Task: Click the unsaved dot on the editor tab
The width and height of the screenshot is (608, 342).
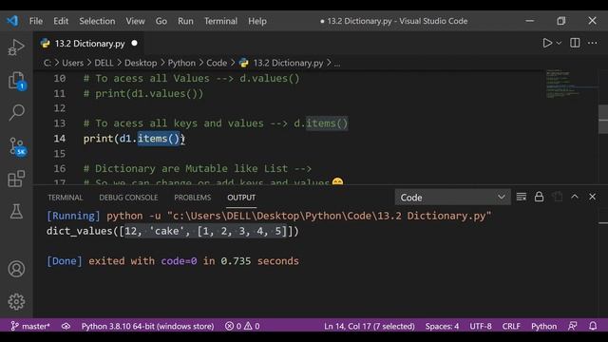Action: pyautogui.click(x=135, y=43)
